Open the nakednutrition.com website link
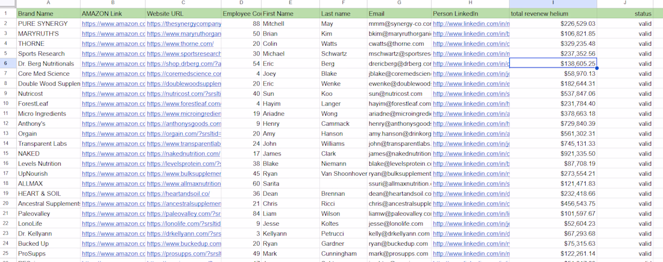Image resolution: width=663 pixels, height=262 pixels. click(x=183, y=154)
